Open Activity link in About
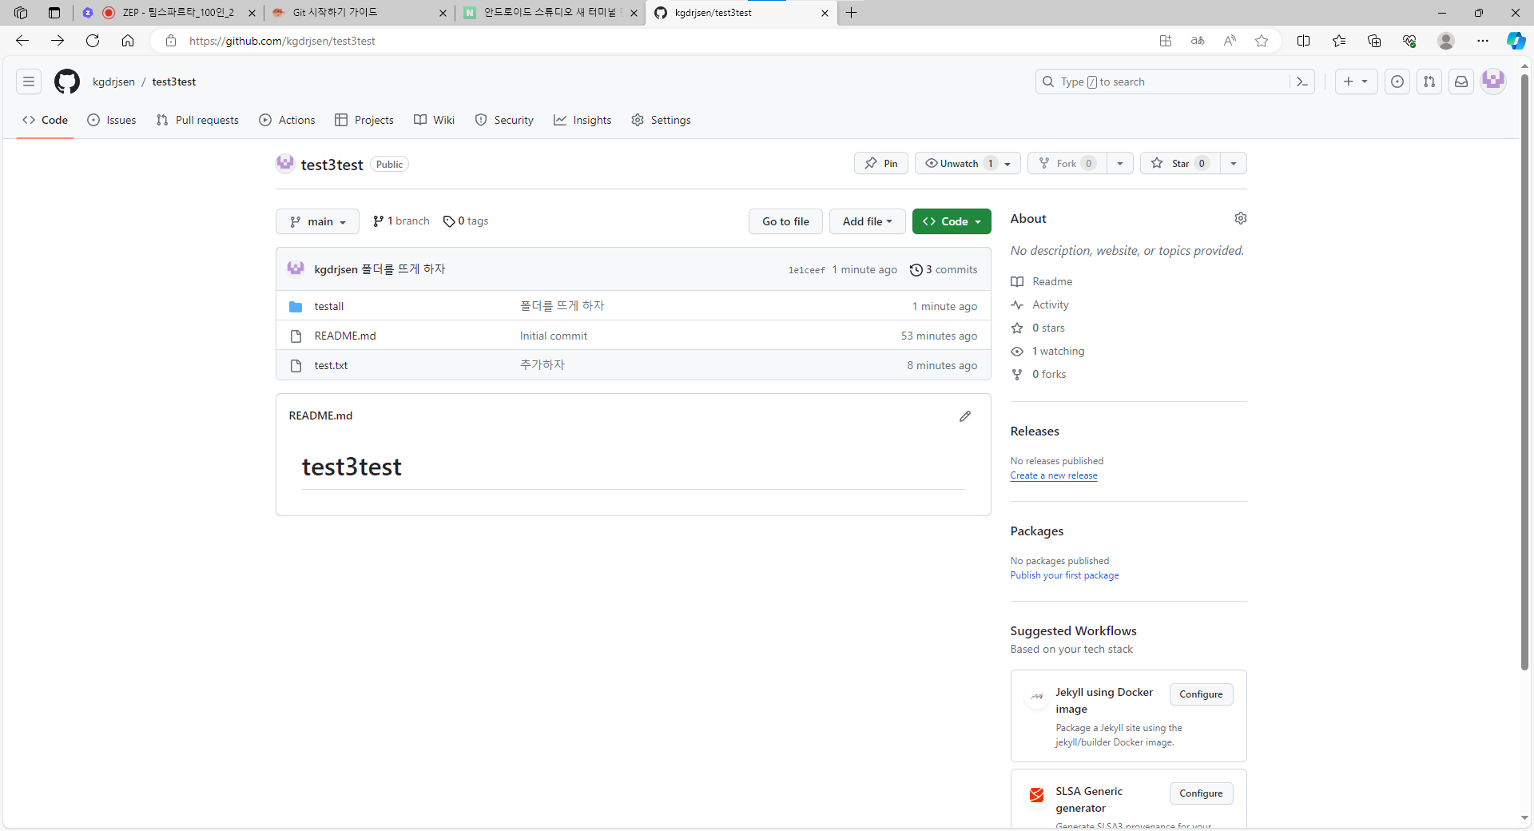This screenshot has height=831, width=1534. click(x=1050, y=304)
